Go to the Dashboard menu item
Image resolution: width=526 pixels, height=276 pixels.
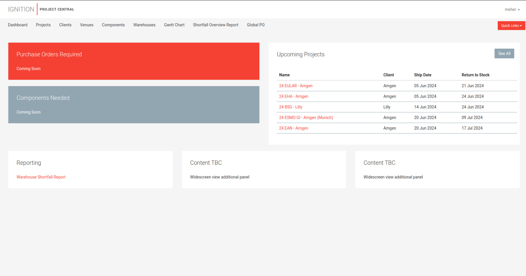18,25
